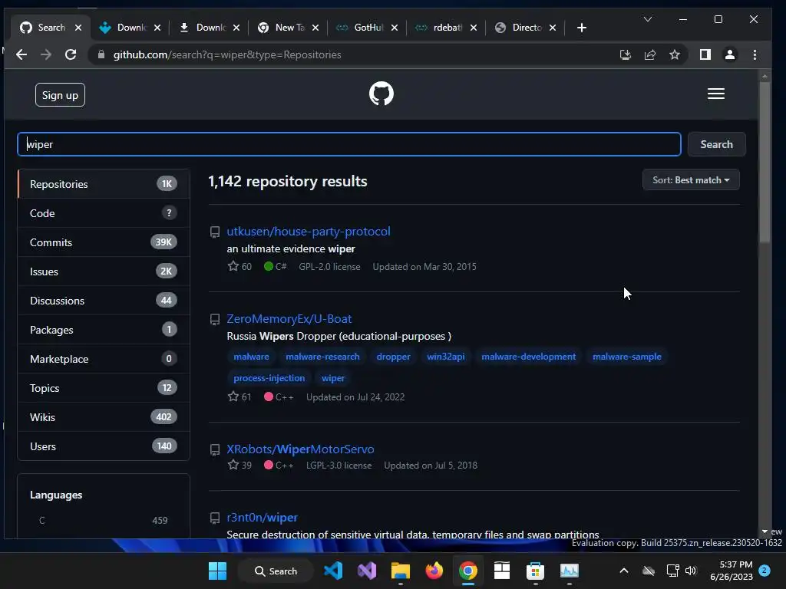Select Packages filter in sidebar

(x=104, y=330)
